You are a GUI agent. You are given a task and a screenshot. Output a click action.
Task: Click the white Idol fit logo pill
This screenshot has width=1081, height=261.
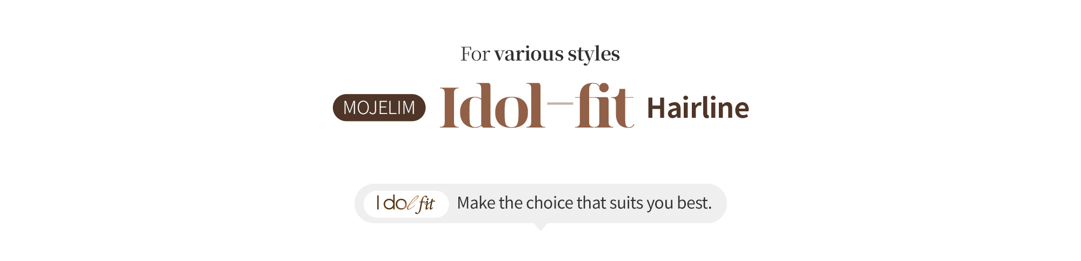tap(406, 204)
